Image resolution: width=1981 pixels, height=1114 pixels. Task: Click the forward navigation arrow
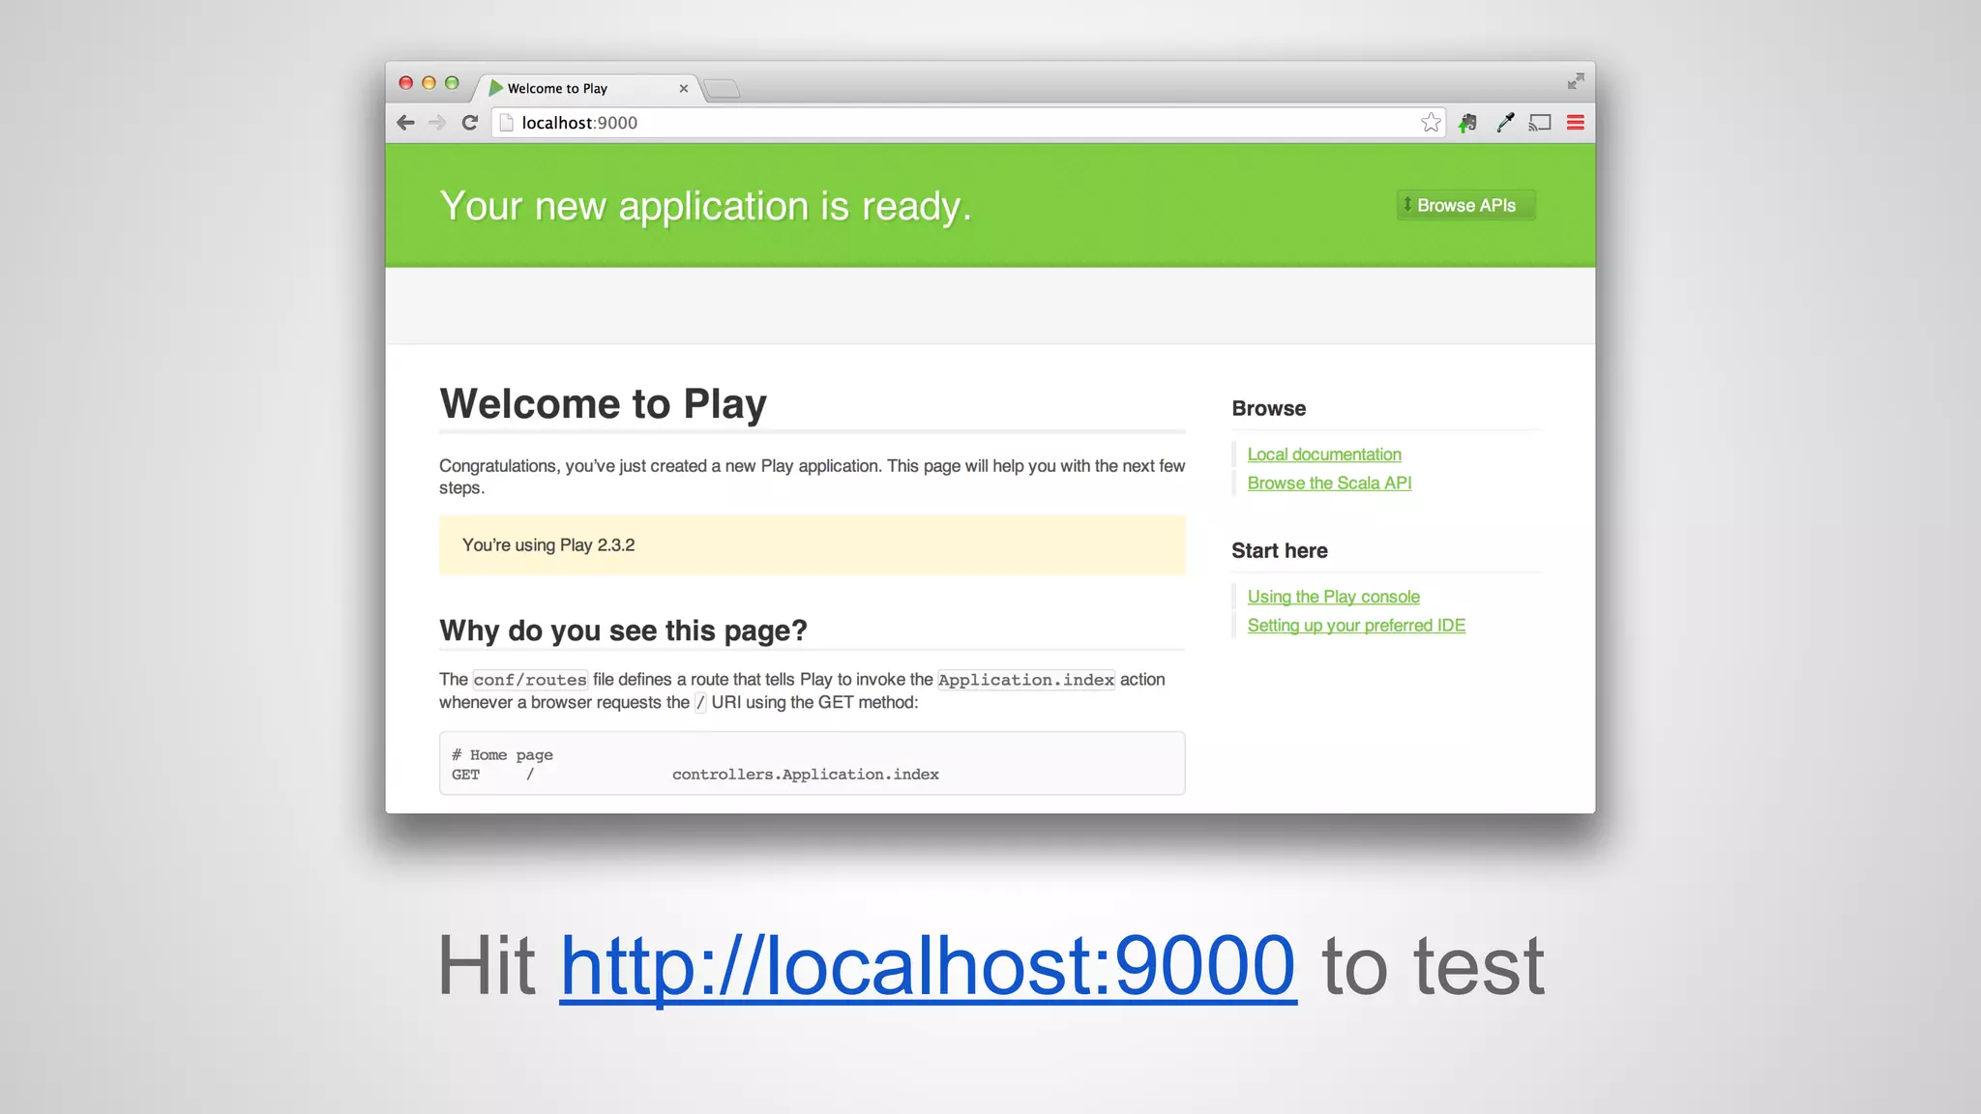[437, 123]
